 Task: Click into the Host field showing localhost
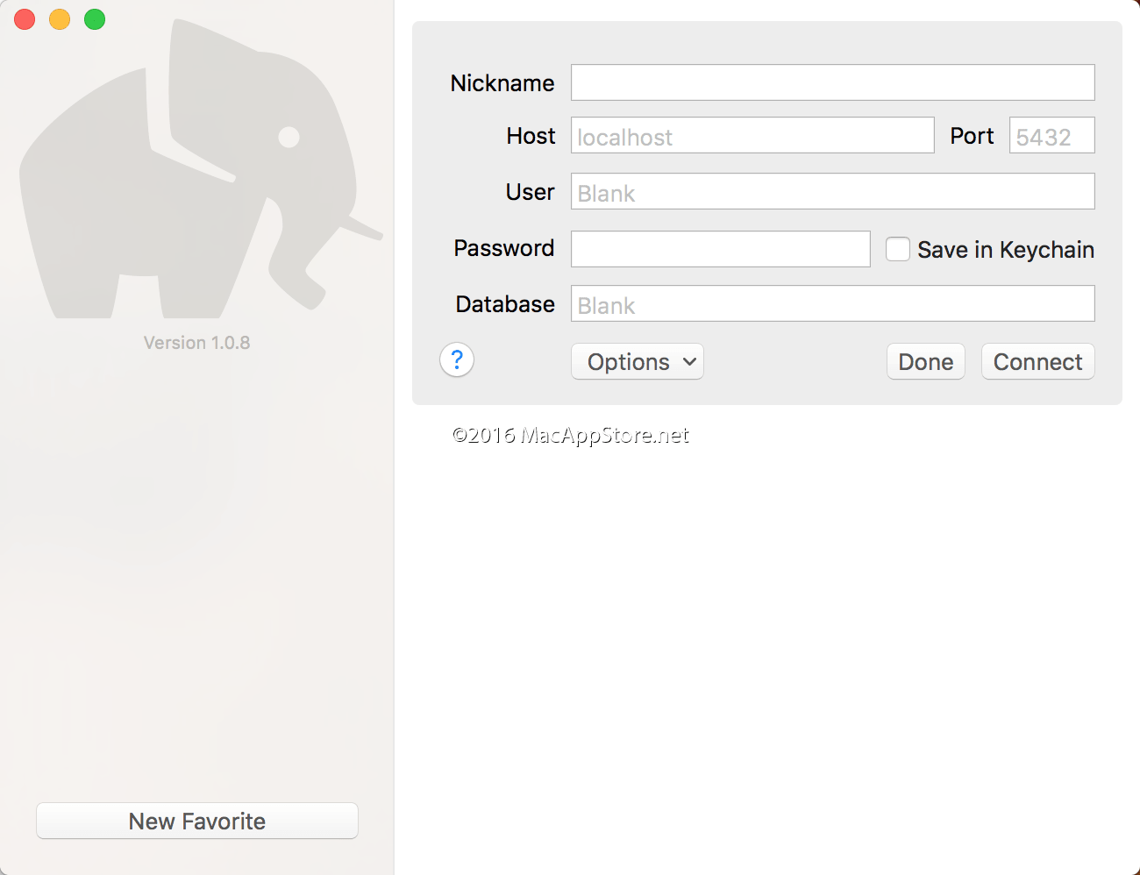752,136
